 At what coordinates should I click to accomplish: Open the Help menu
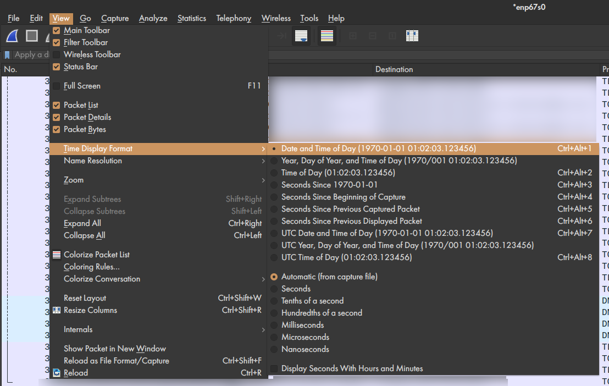coord(336,18)
